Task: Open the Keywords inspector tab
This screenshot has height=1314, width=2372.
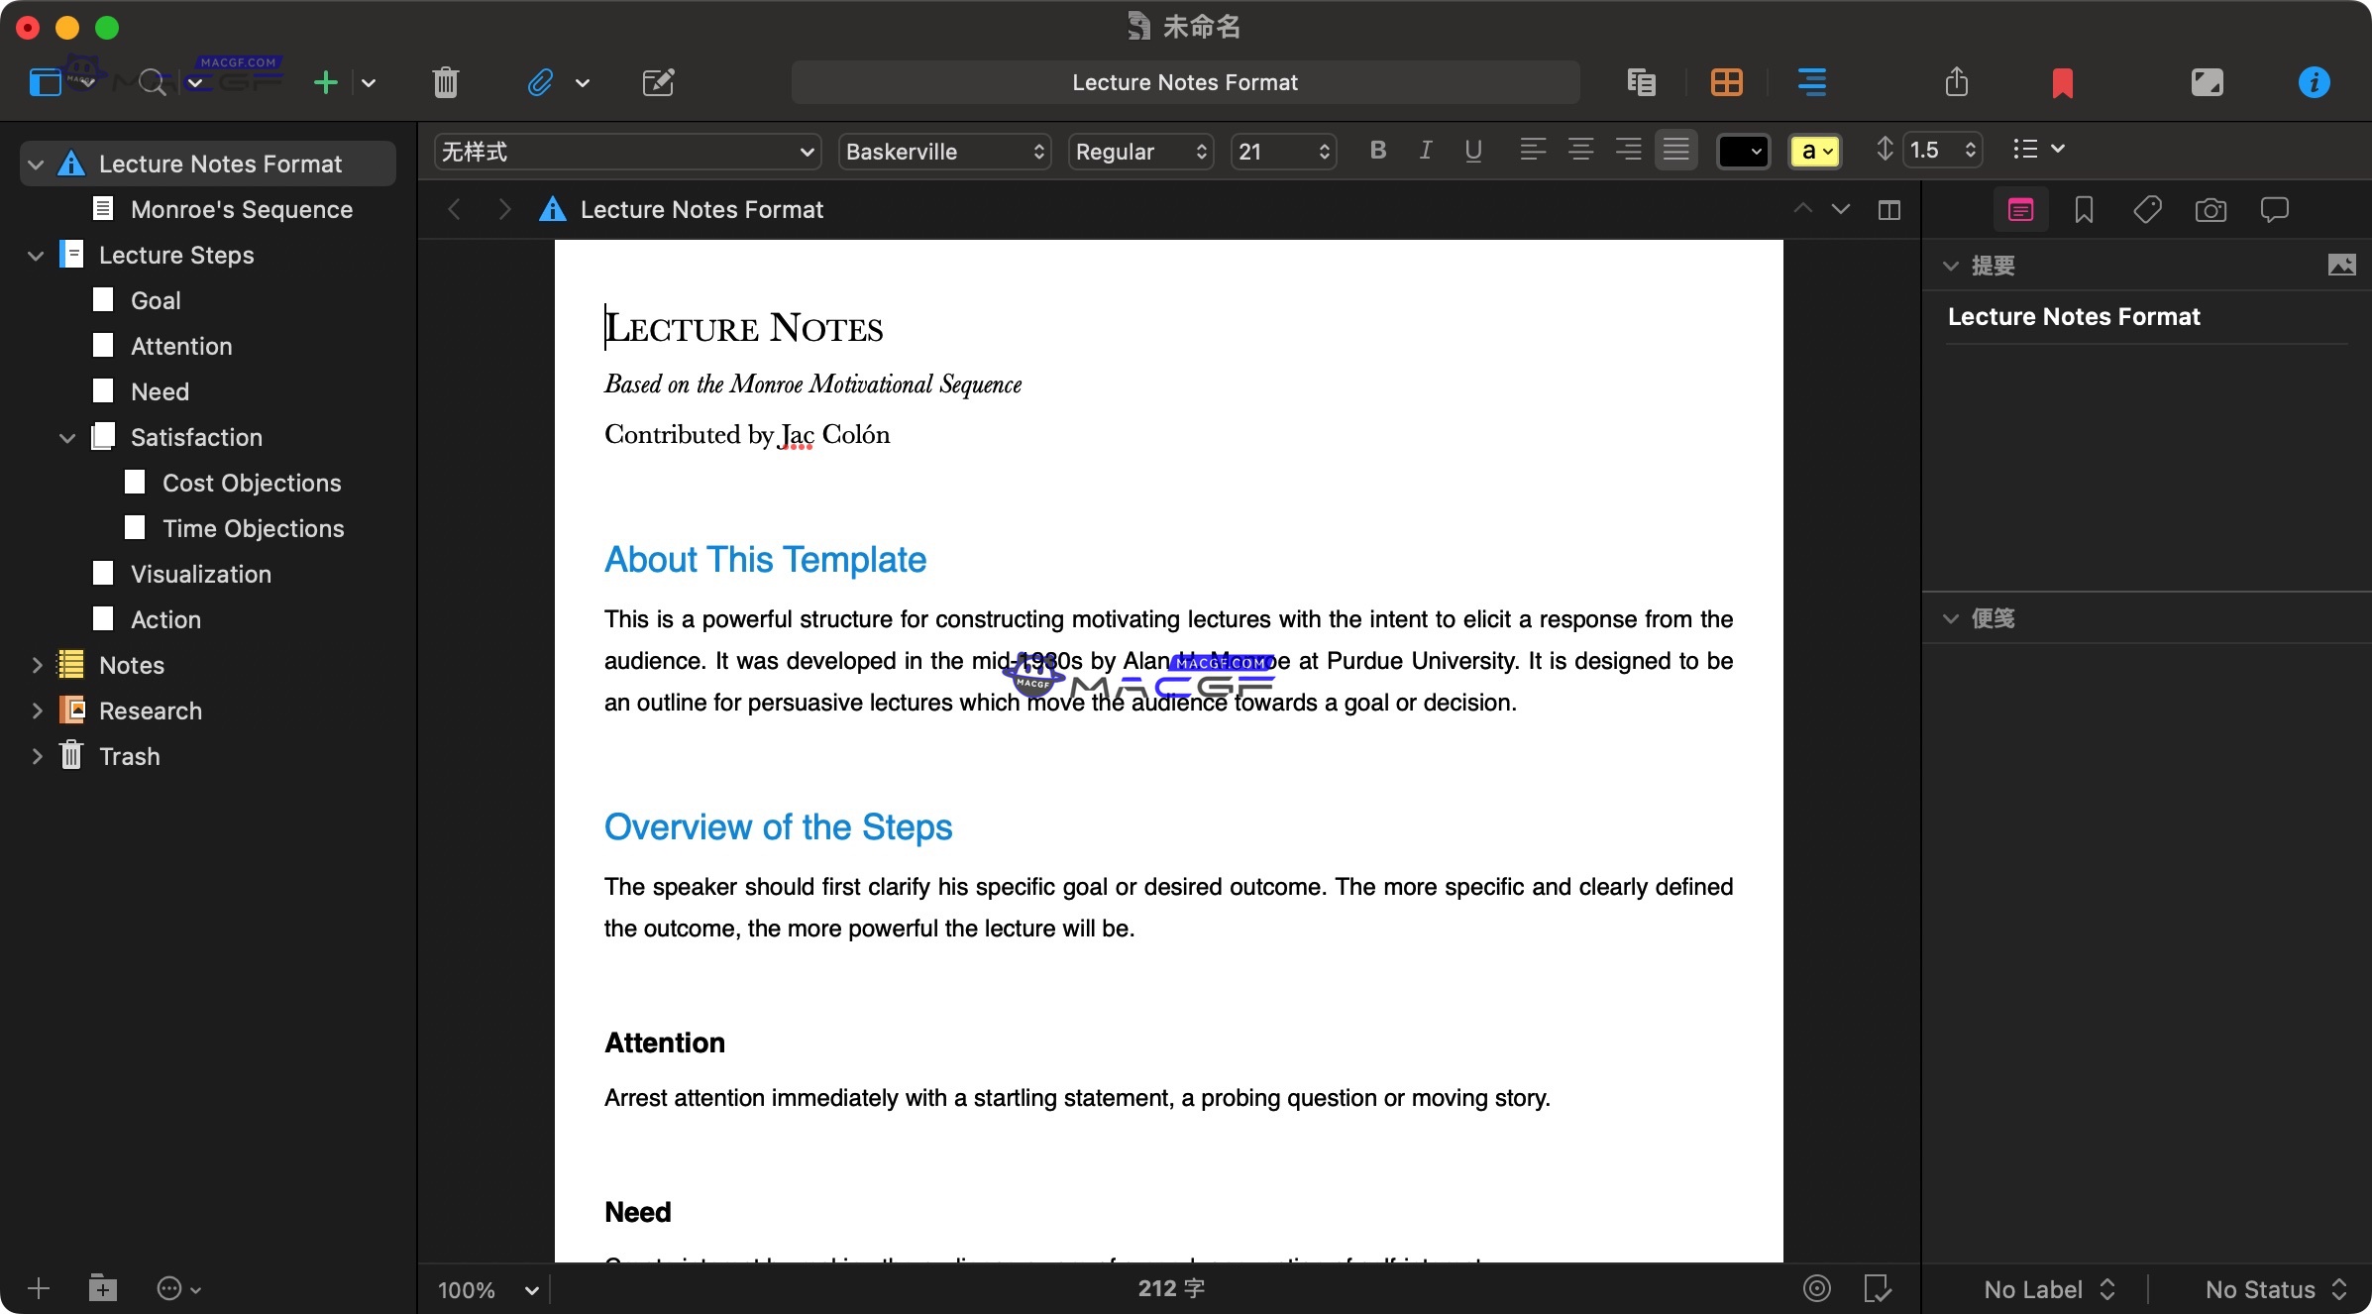Action: point(2147,209)
